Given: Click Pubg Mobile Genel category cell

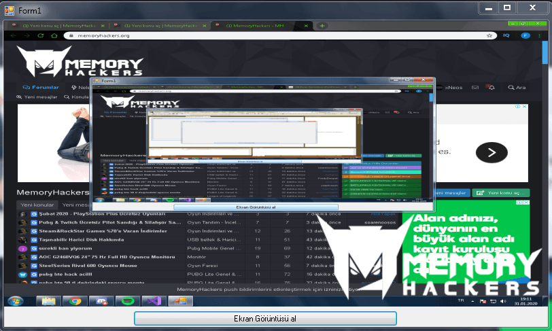Looking at the screenshot, I should click(x=214, y=248).
